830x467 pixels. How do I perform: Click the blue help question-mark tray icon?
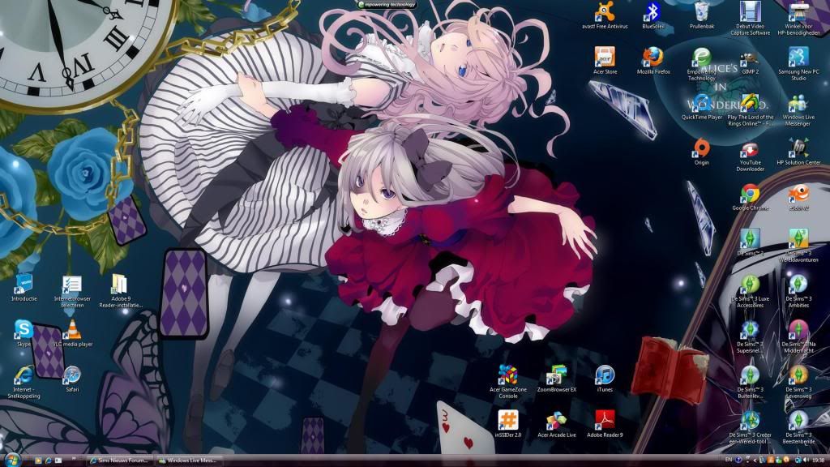pyautogui.click(x=738, y=460)
